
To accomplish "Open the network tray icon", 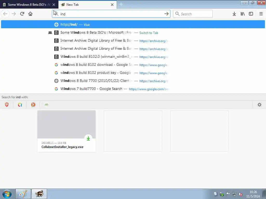I will click(x=234, y=194).
